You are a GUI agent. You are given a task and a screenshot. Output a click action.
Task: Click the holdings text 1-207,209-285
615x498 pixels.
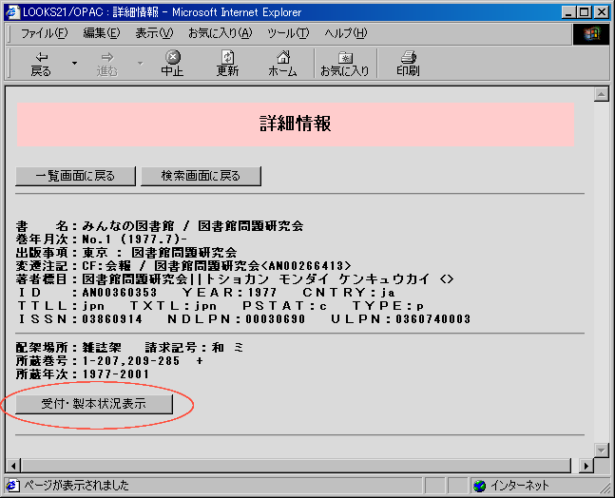point(131,361)
